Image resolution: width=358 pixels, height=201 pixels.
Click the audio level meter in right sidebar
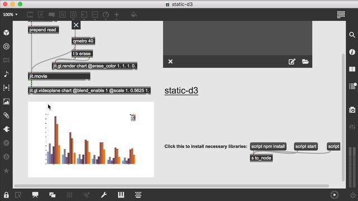pos(352,167)
